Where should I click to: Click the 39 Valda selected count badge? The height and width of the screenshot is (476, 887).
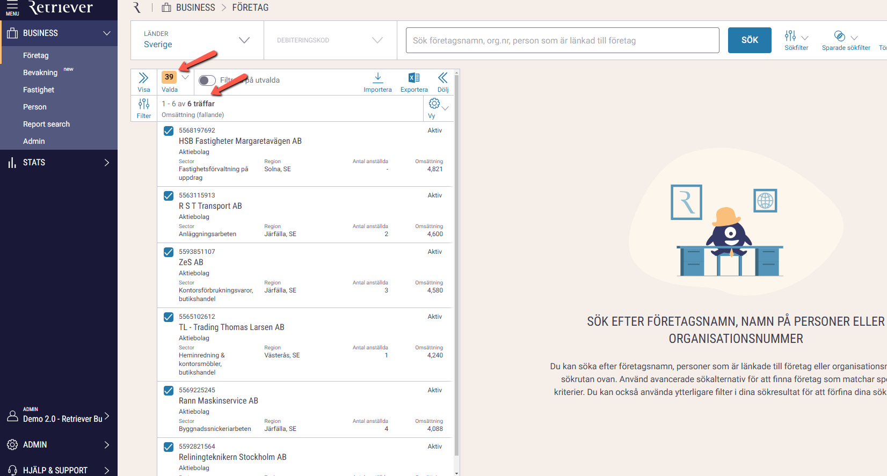point(169,77)
